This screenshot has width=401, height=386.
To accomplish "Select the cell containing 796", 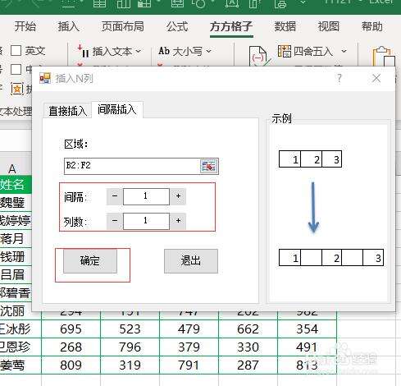I will tap(130, 347).
